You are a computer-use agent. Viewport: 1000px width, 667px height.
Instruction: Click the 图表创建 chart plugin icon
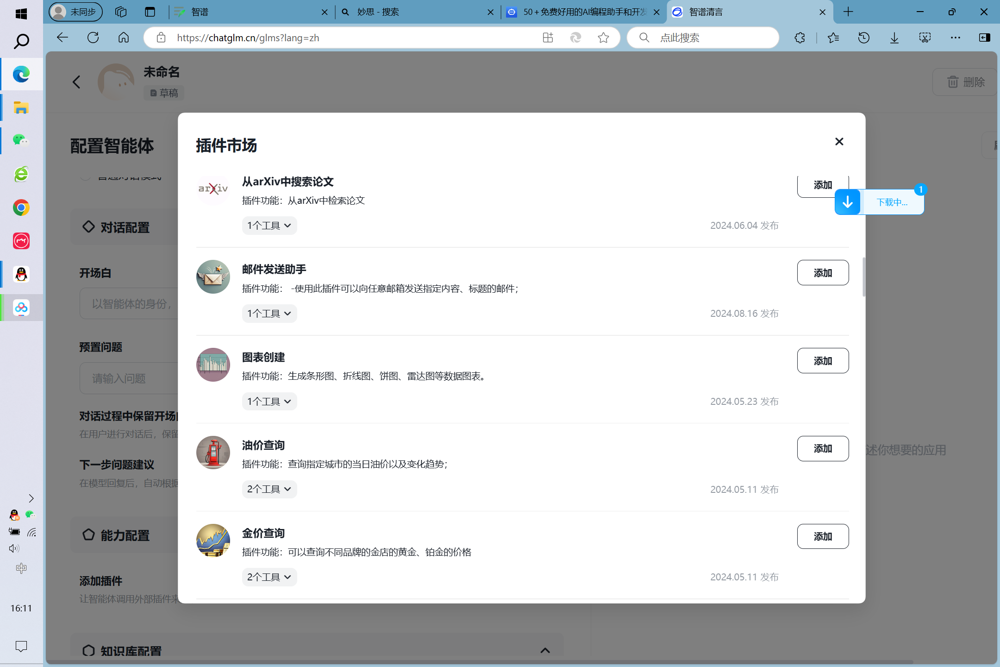[213, 365]
